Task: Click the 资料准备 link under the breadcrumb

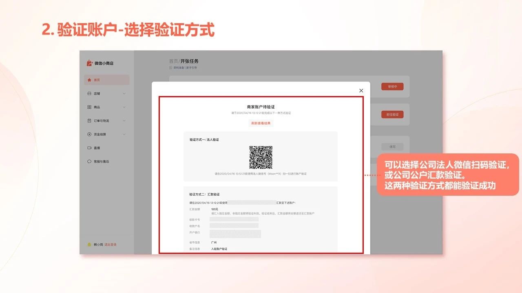Action: coord(178,68)
